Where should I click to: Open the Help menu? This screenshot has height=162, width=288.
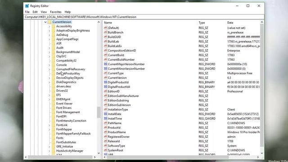click(x=67, y=12)
